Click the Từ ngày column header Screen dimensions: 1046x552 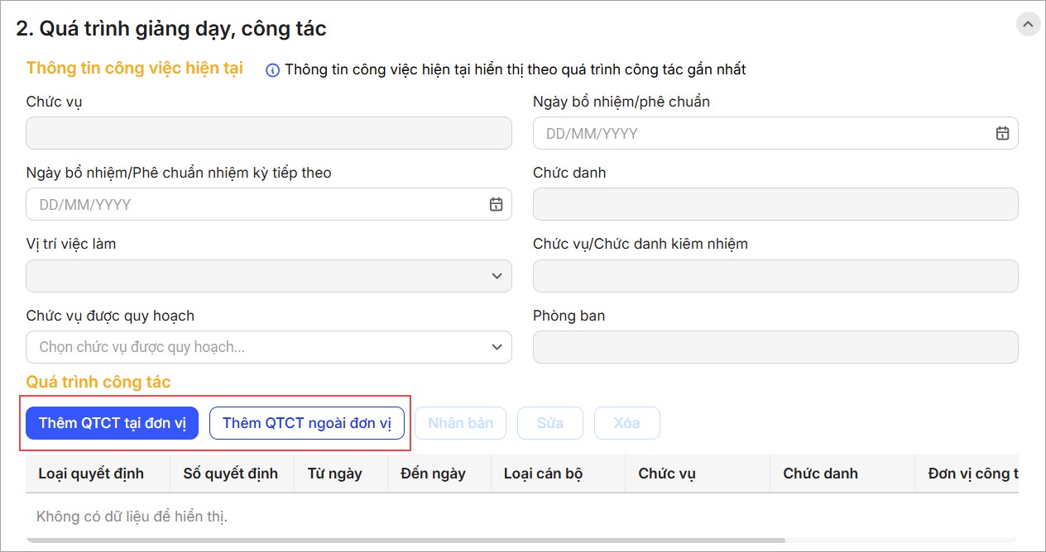coord(334,473)
